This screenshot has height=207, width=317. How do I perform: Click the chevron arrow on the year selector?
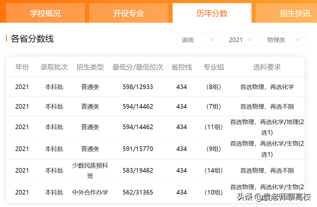click(x=251, y=40)
